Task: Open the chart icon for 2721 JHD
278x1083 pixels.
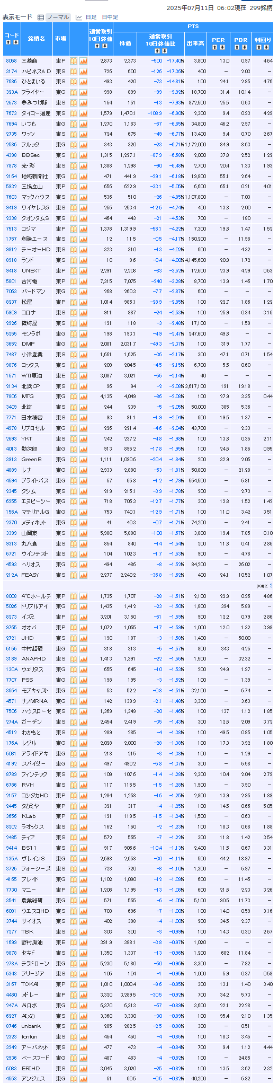Action: point(83,638)
